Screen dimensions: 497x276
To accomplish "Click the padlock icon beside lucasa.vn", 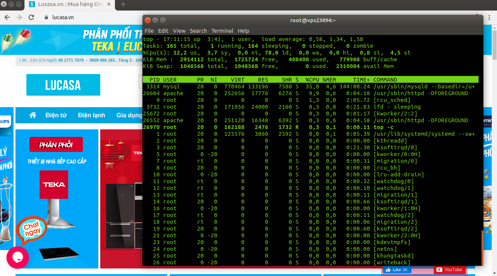I will coord(46,17).
